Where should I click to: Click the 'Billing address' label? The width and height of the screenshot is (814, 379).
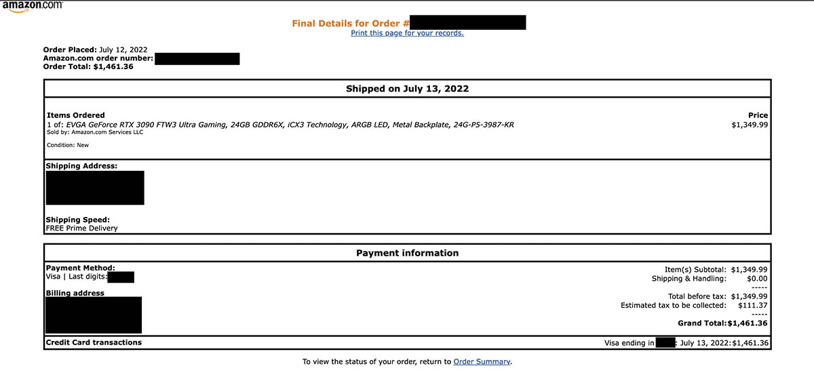[75, 294]
